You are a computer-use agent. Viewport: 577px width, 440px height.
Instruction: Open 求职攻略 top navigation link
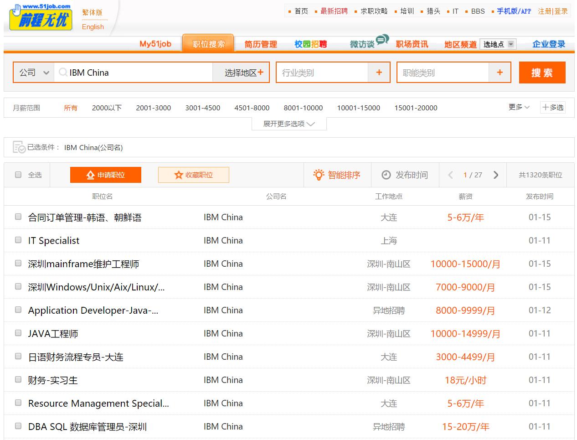coord(374,11)
